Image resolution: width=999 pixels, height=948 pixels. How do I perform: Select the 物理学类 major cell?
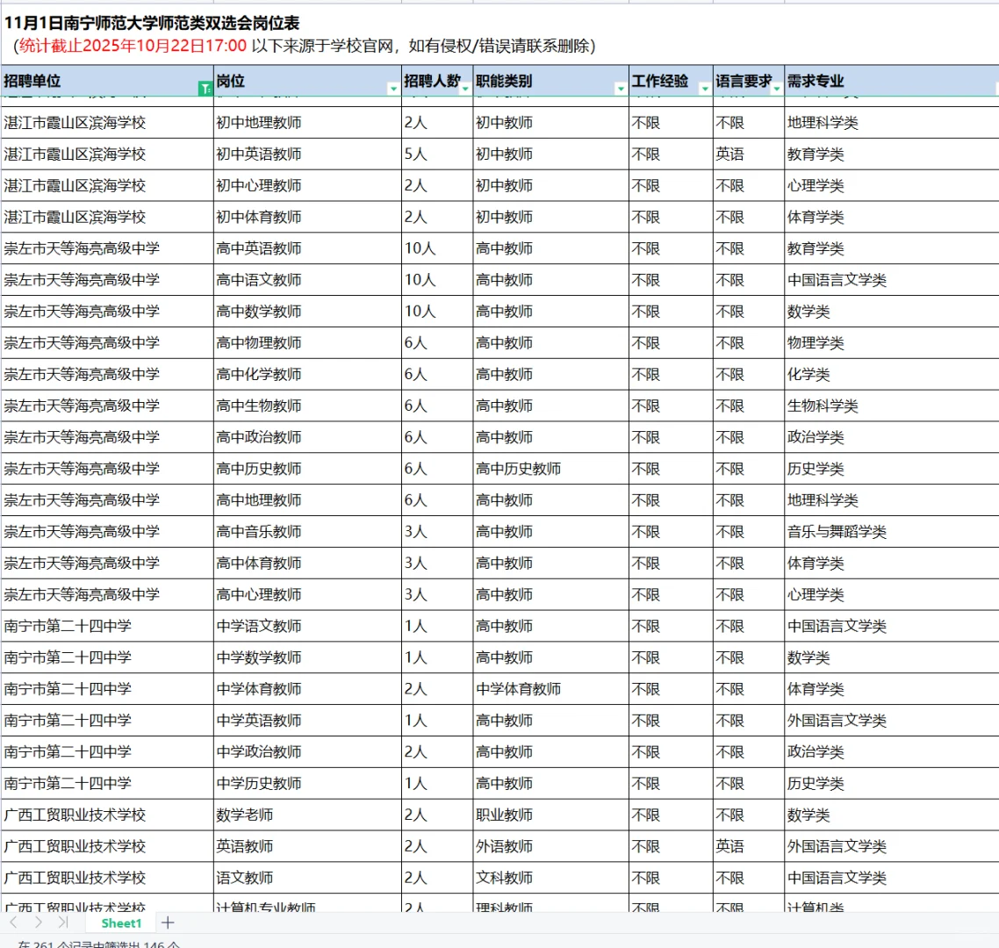pos(891,342)
